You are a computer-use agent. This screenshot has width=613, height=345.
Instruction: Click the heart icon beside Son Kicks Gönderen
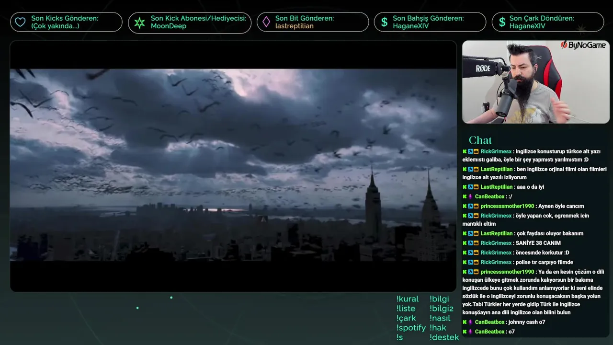tap(20, 22)
